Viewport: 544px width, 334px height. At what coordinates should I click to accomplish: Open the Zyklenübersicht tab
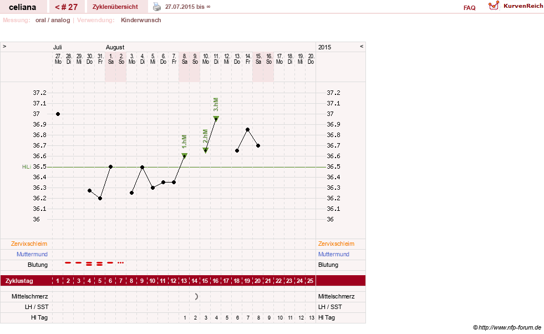coord(115,7)
